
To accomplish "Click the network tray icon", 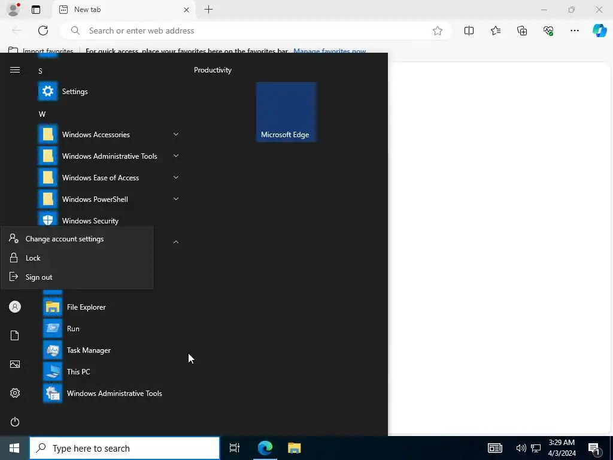I will point(536,448).
